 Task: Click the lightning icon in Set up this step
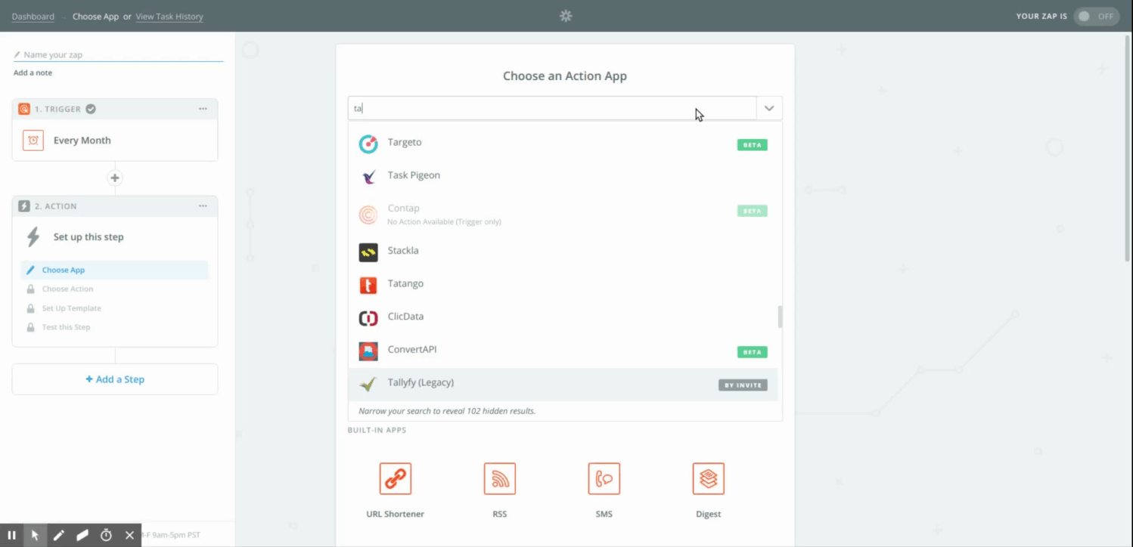[32, 236]
